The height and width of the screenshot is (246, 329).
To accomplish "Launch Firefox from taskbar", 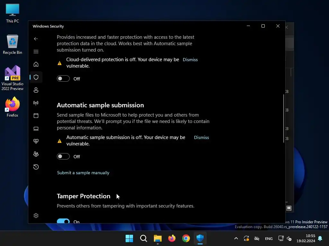I will pyautogui.click(x=172, y=238).
